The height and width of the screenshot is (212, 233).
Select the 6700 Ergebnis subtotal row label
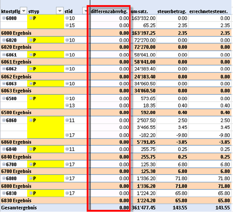pyautogui.click(x=16, y=171)
